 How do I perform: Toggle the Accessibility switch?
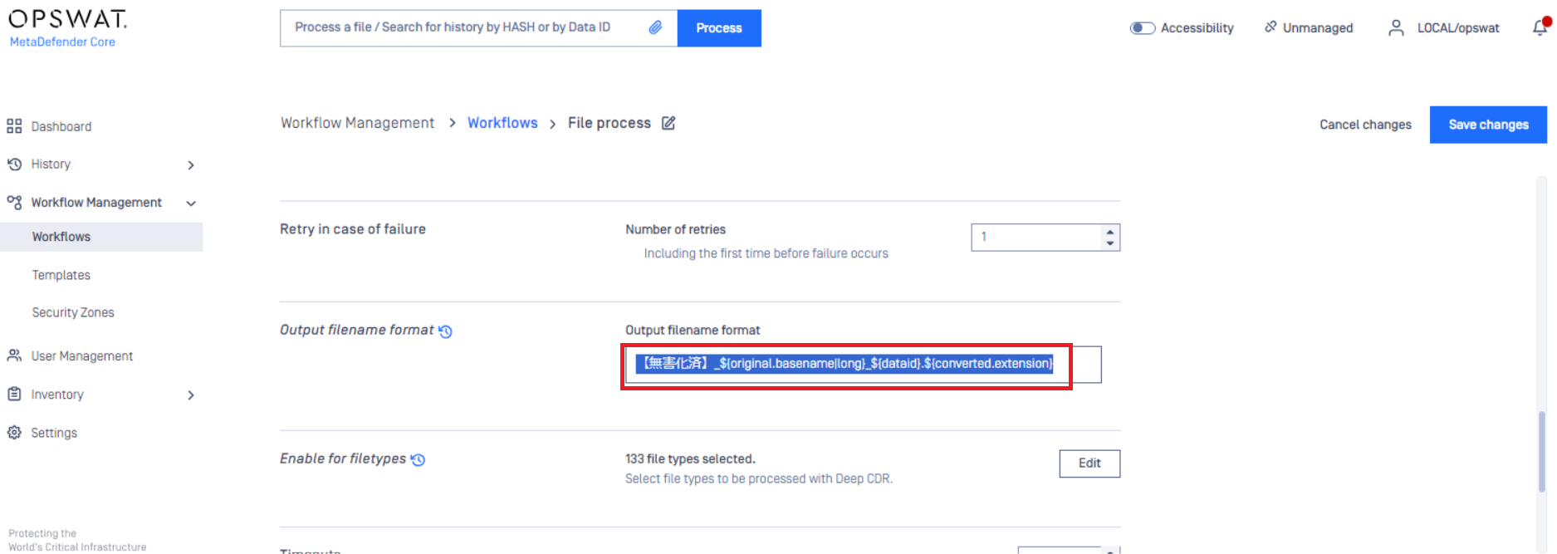coord(1143,27)
